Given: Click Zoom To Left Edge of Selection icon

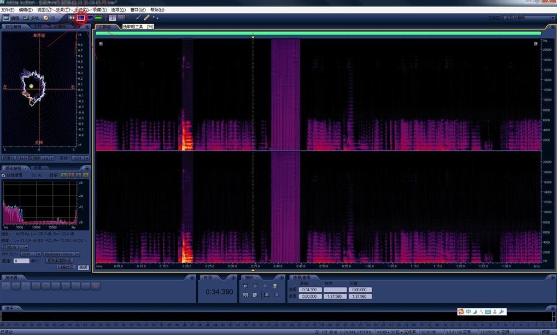Looking at the screenshot, I should tap(245, 295).
